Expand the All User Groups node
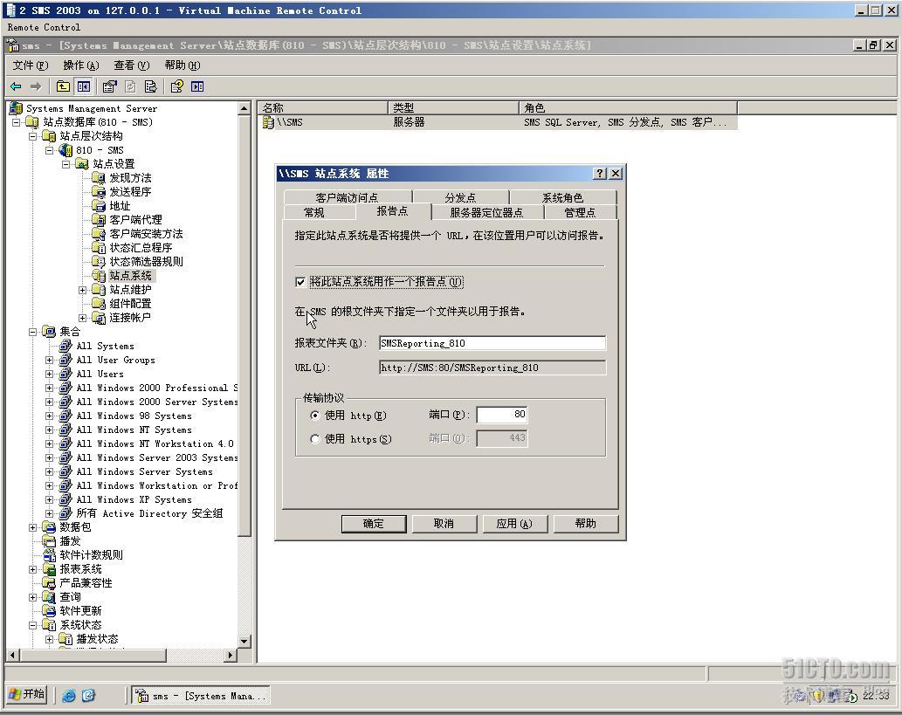The height and width of the screenshot is (715, 902). tap(50, 360)
